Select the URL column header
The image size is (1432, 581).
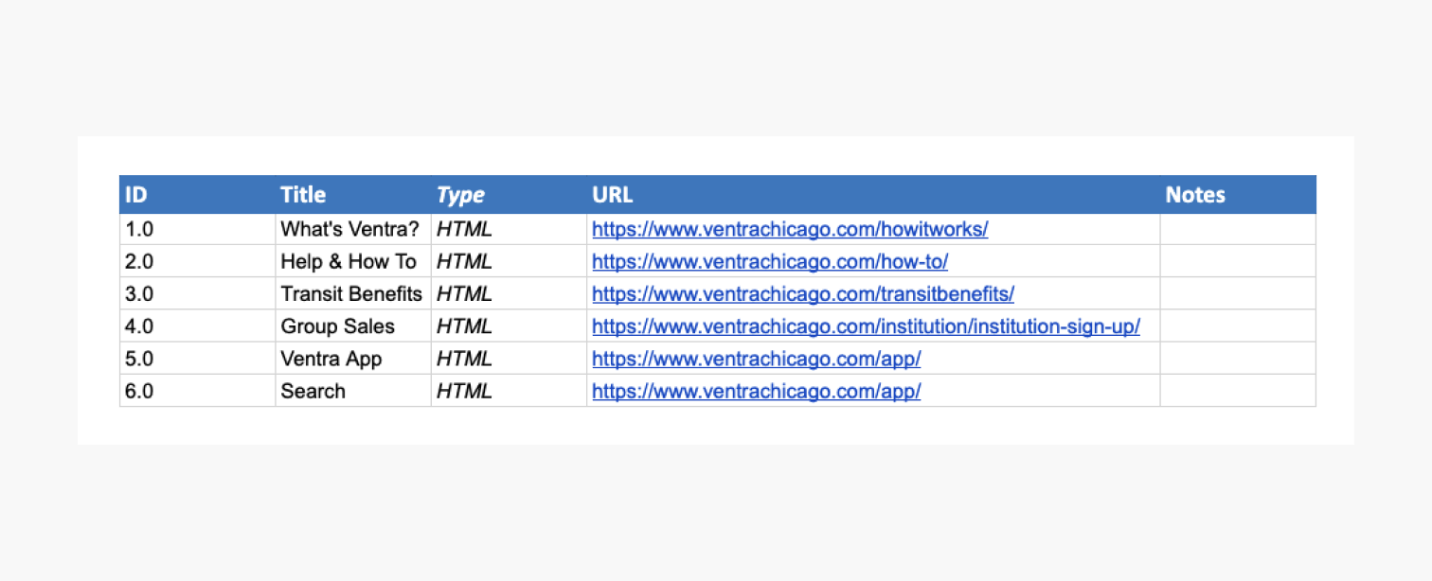click(873, 195)
